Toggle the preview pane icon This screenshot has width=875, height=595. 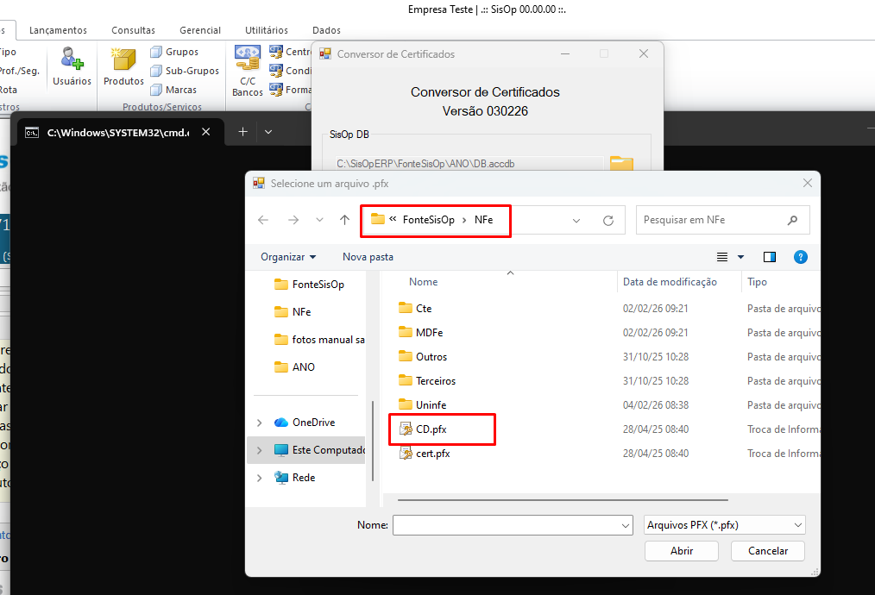770,257
